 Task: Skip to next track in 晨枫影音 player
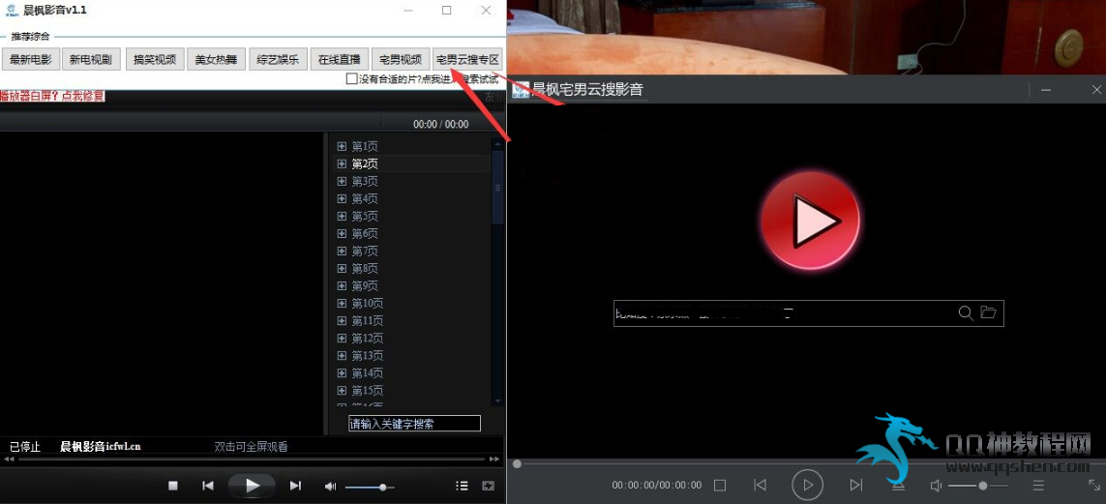pyautogui.click(x=295, y=486)
